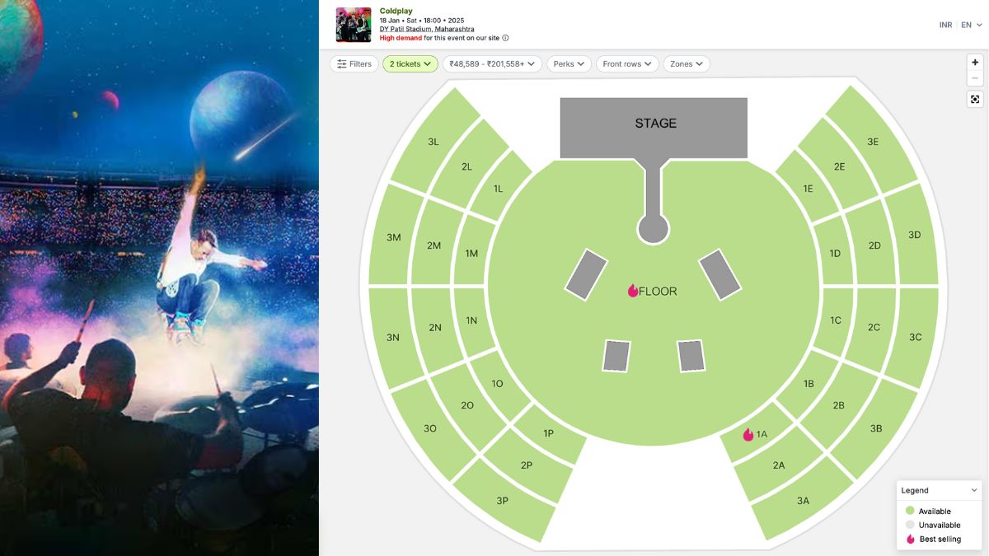Select seating section 3M on the map

393,237
